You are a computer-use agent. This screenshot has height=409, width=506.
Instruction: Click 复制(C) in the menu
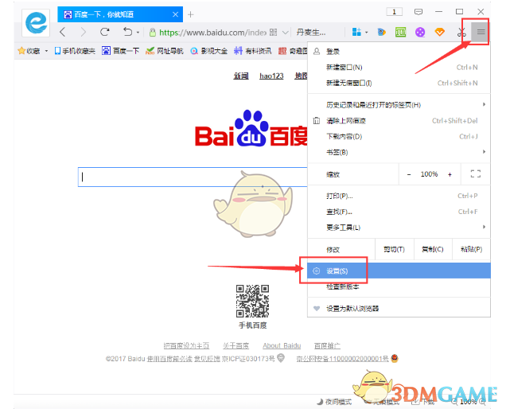(x=433, y=249)
